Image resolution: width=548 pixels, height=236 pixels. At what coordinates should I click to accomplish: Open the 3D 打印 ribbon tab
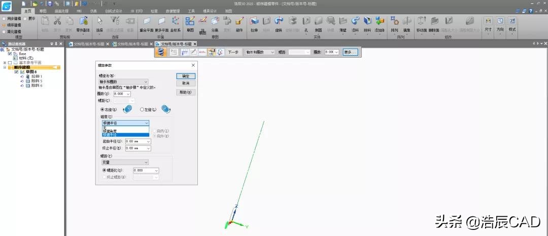click(136, 11)
